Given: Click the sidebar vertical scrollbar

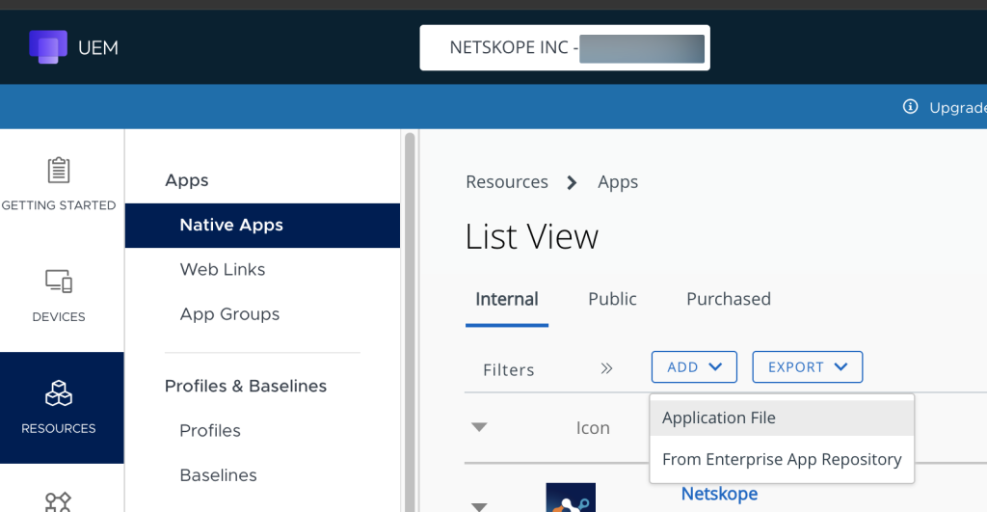Looking at the screenshot, I should coord(410,321).
